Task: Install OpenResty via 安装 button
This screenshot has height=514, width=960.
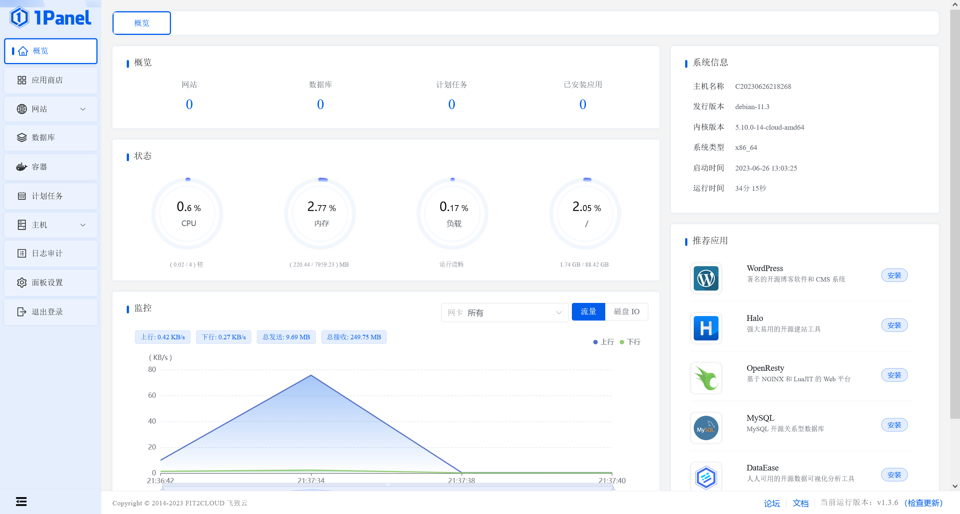Action: click(x=894, y=375)
